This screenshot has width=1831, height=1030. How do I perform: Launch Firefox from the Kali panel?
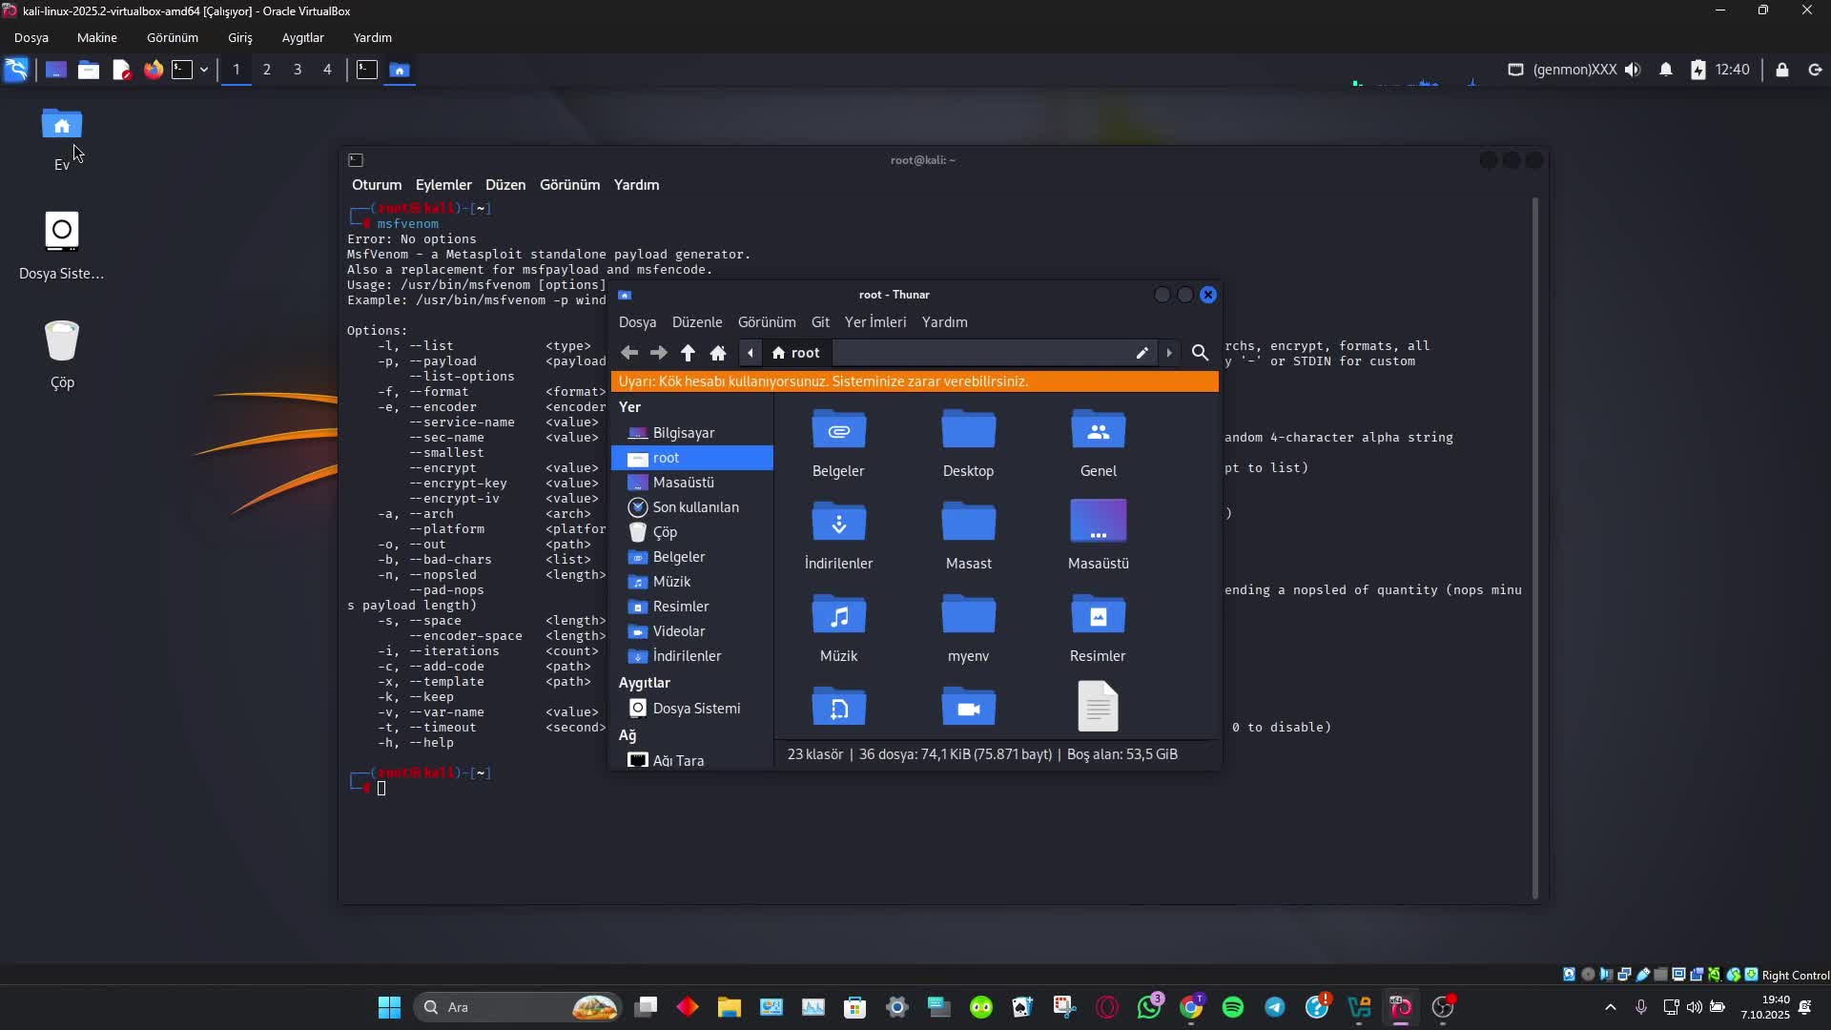153,70
